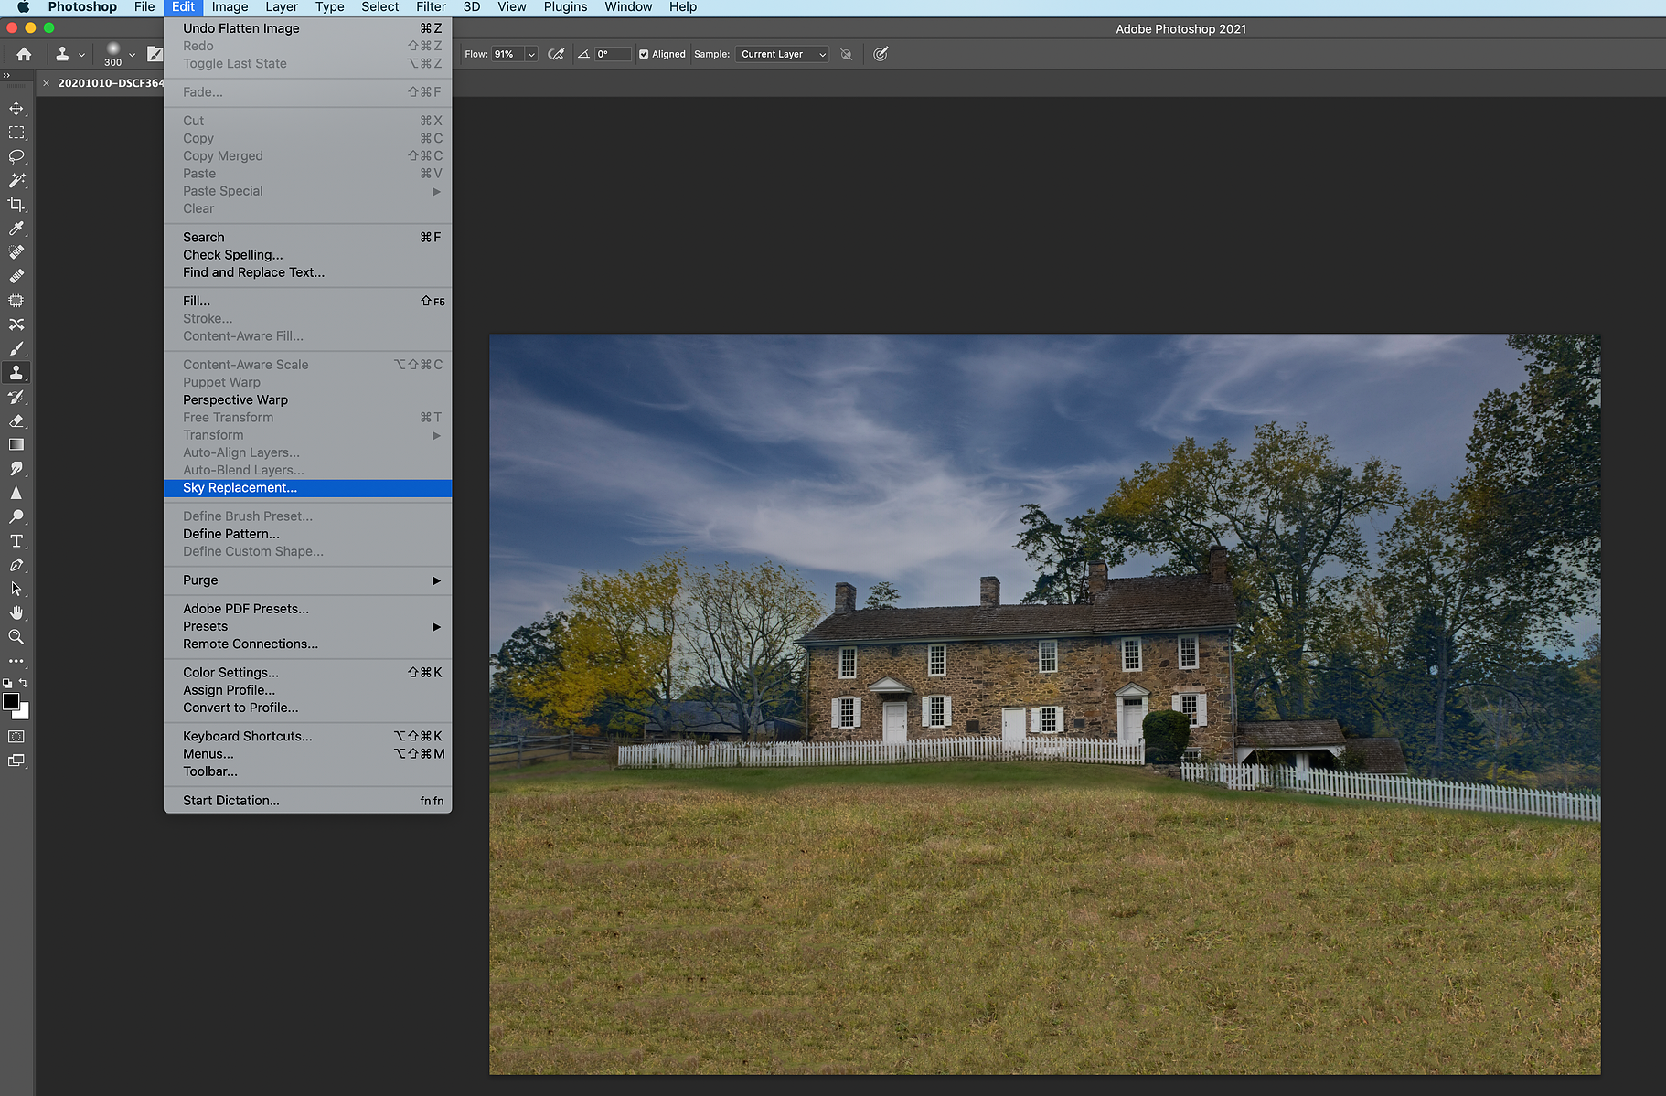Select the Eraser tool

click(16, 420)
